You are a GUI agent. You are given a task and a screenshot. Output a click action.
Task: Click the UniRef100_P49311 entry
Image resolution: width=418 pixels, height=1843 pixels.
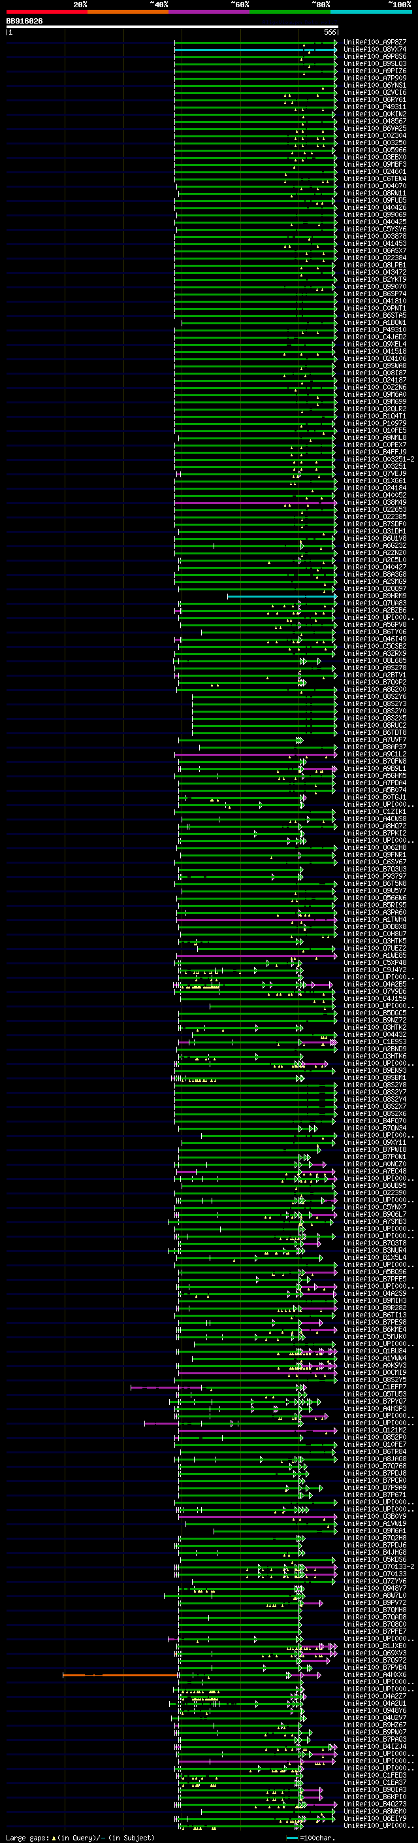coord(375,107)
